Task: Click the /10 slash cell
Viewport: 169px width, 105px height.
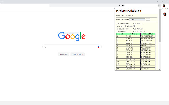Action: click(x=121, y=60)
